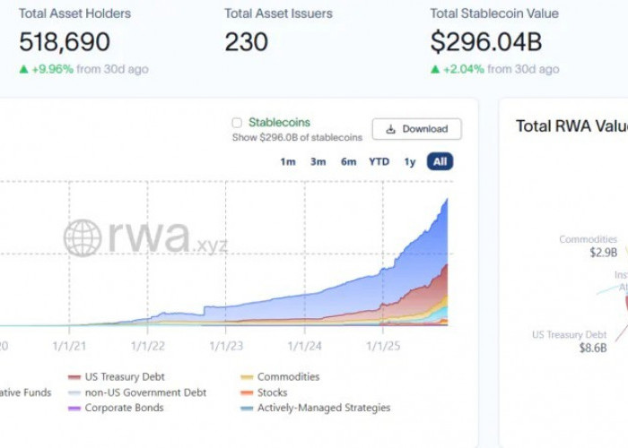Image resolution: width=628 pixels, height=448 pixels.
Task: Click the purple Corporate Bonds legend marker
Action: (74, 408)
